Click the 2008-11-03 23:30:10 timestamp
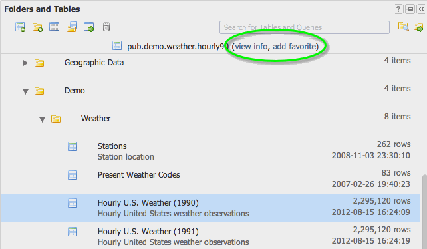Viewport: 427px width, 249px height. pyautogui.click(x=370, y=156)
